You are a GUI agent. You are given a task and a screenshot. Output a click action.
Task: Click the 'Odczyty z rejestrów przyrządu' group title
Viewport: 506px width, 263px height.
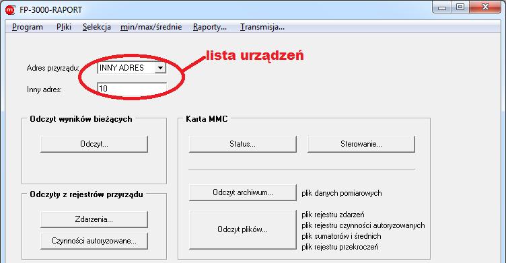pos(87,194)
